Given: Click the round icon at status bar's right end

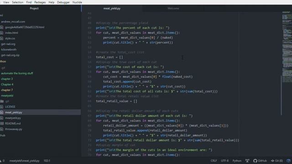Looking at the screenshot, I should click(x=289, y=161).
